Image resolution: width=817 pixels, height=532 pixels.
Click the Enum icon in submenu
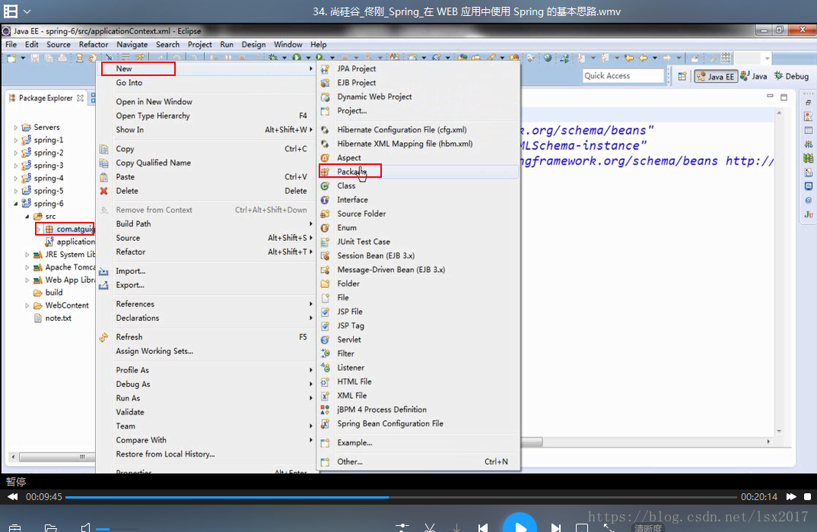pyautogui.click(x=325, y=228)
